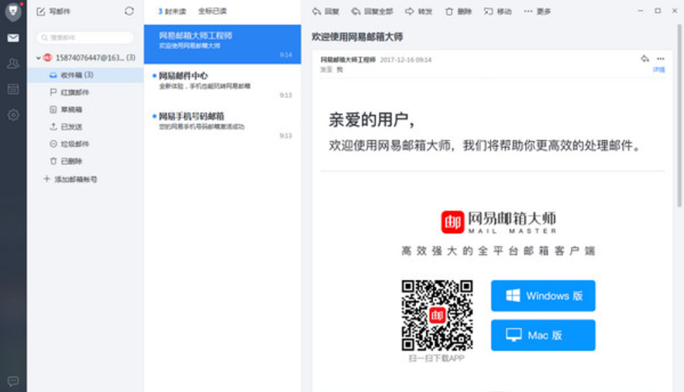Click 全标已读 to mark all read
684x392 pixels.
point(212,11)
